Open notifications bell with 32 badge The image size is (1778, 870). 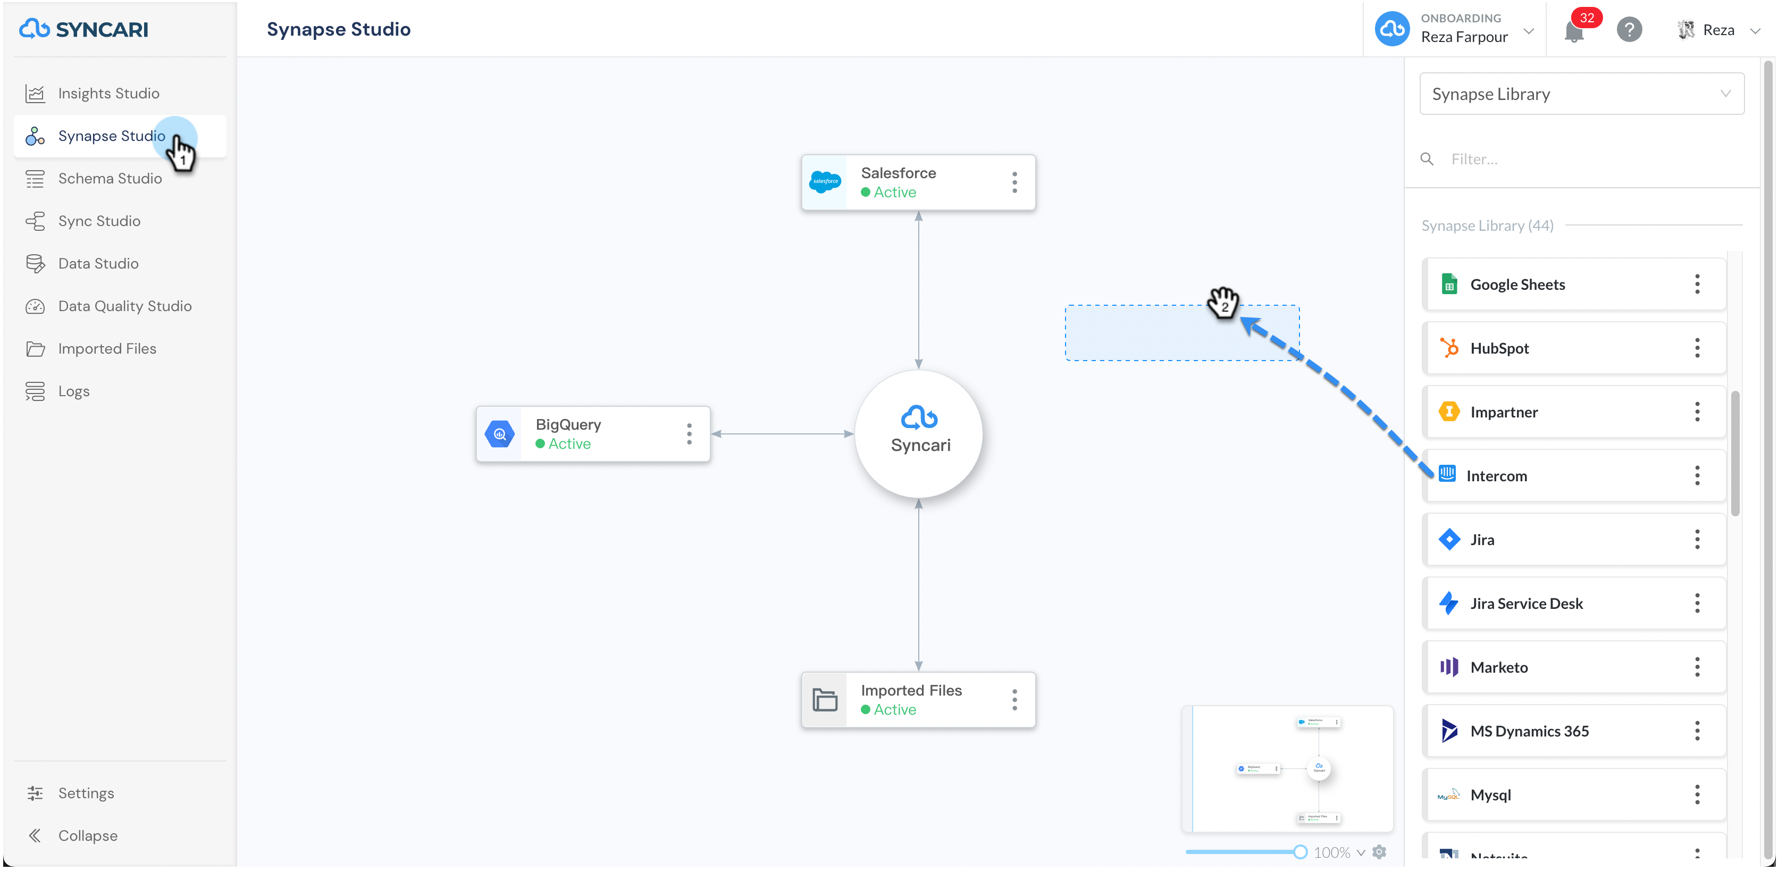(x=1574, y=31)
